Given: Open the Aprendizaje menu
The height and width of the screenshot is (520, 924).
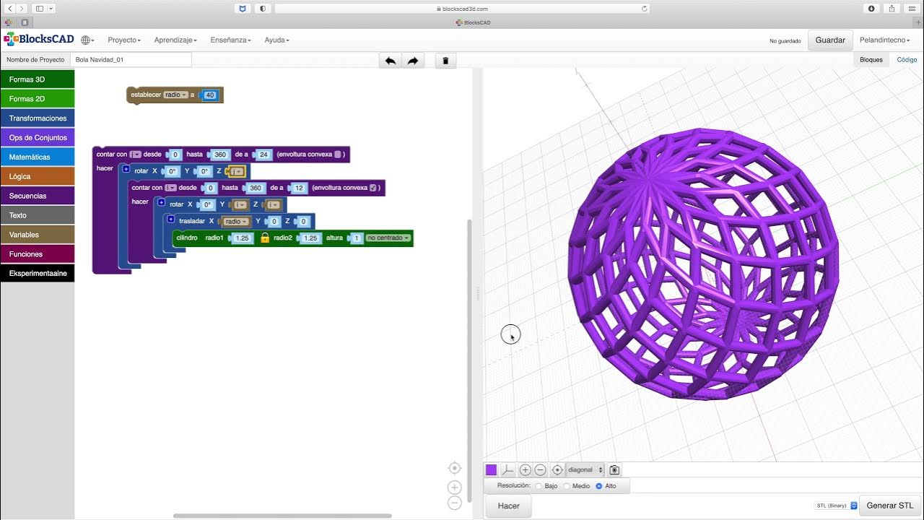Looking at the screenshot, I should point(176,40).
